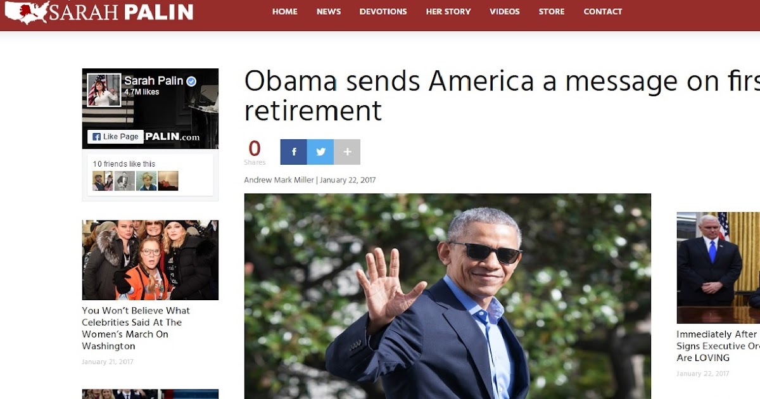760x399 pixels.
Task: Click the Mike Pence article thumbnail
Action: coord(718,268)
